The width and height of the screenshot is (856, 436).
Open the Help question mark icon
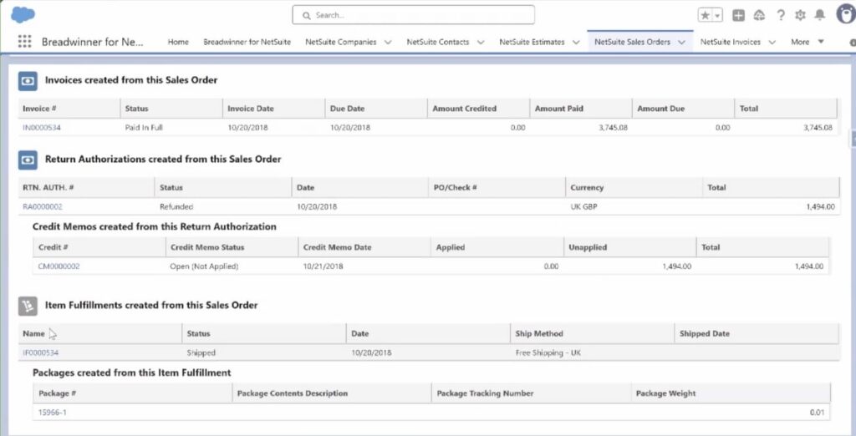(781, 16)
